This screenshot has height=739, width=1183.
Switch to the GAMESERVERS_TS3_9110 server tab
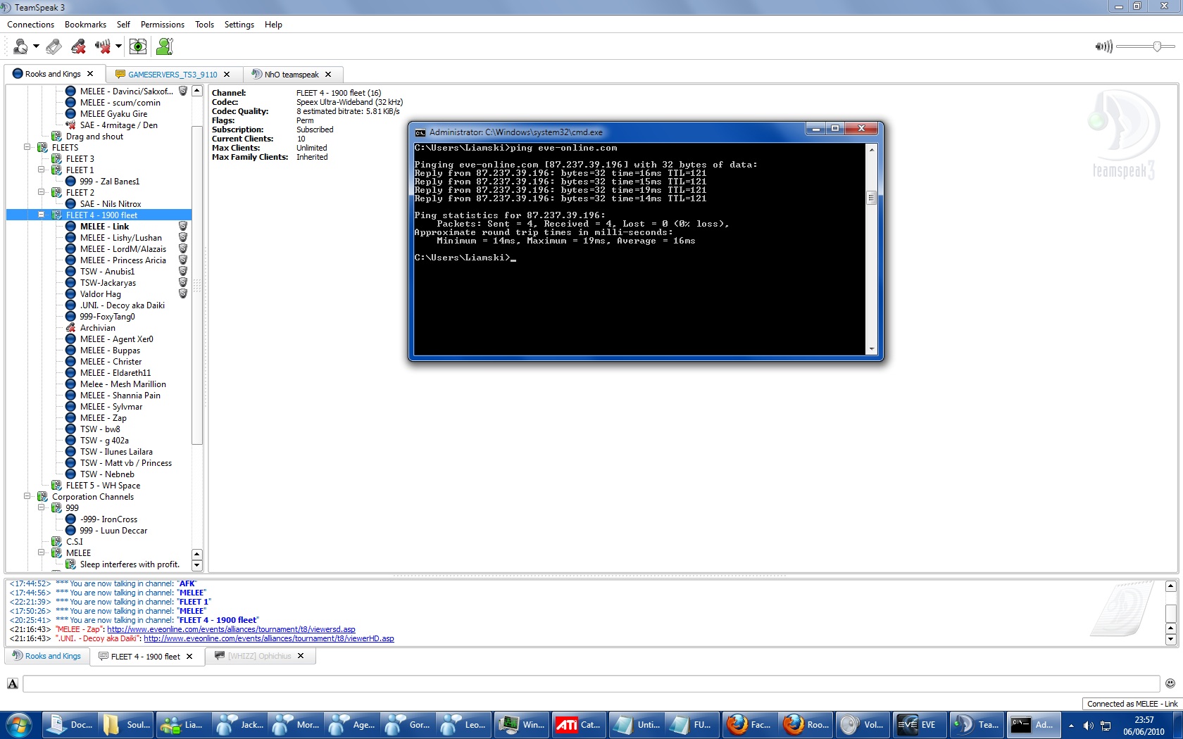173,75
